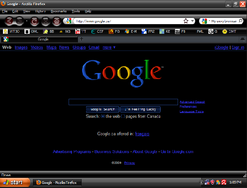The image size is (247, 188).
Task: Expand the 'more' Google services dropdown
Action: pos(109,47)
